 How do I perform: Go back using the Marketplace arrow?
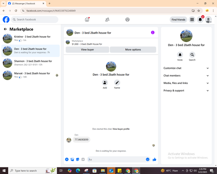5,29
